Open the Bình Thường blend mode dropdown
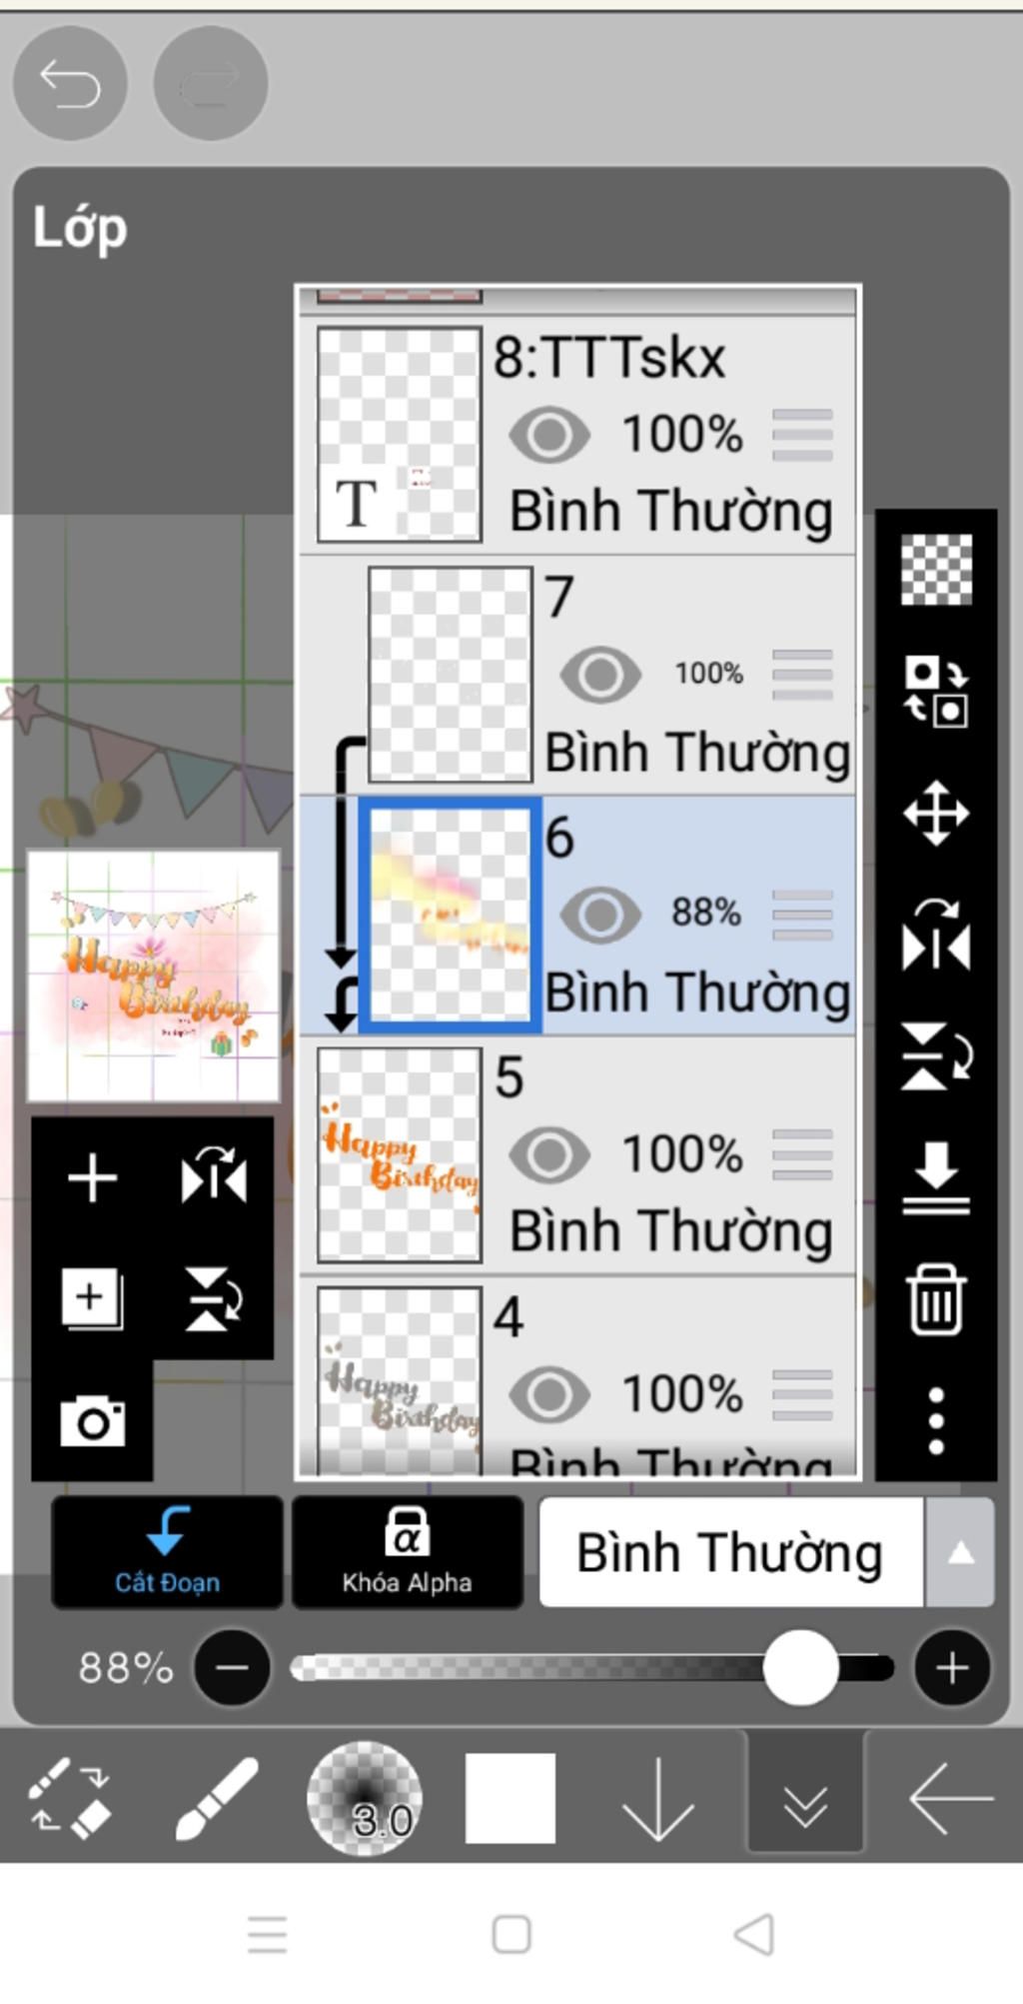Image resolution: width=1023 pixels, height=2004 pixels. (731, 1552)
